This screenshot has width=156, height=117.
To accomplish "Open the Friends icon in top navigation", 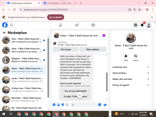I will pos(77,25).
